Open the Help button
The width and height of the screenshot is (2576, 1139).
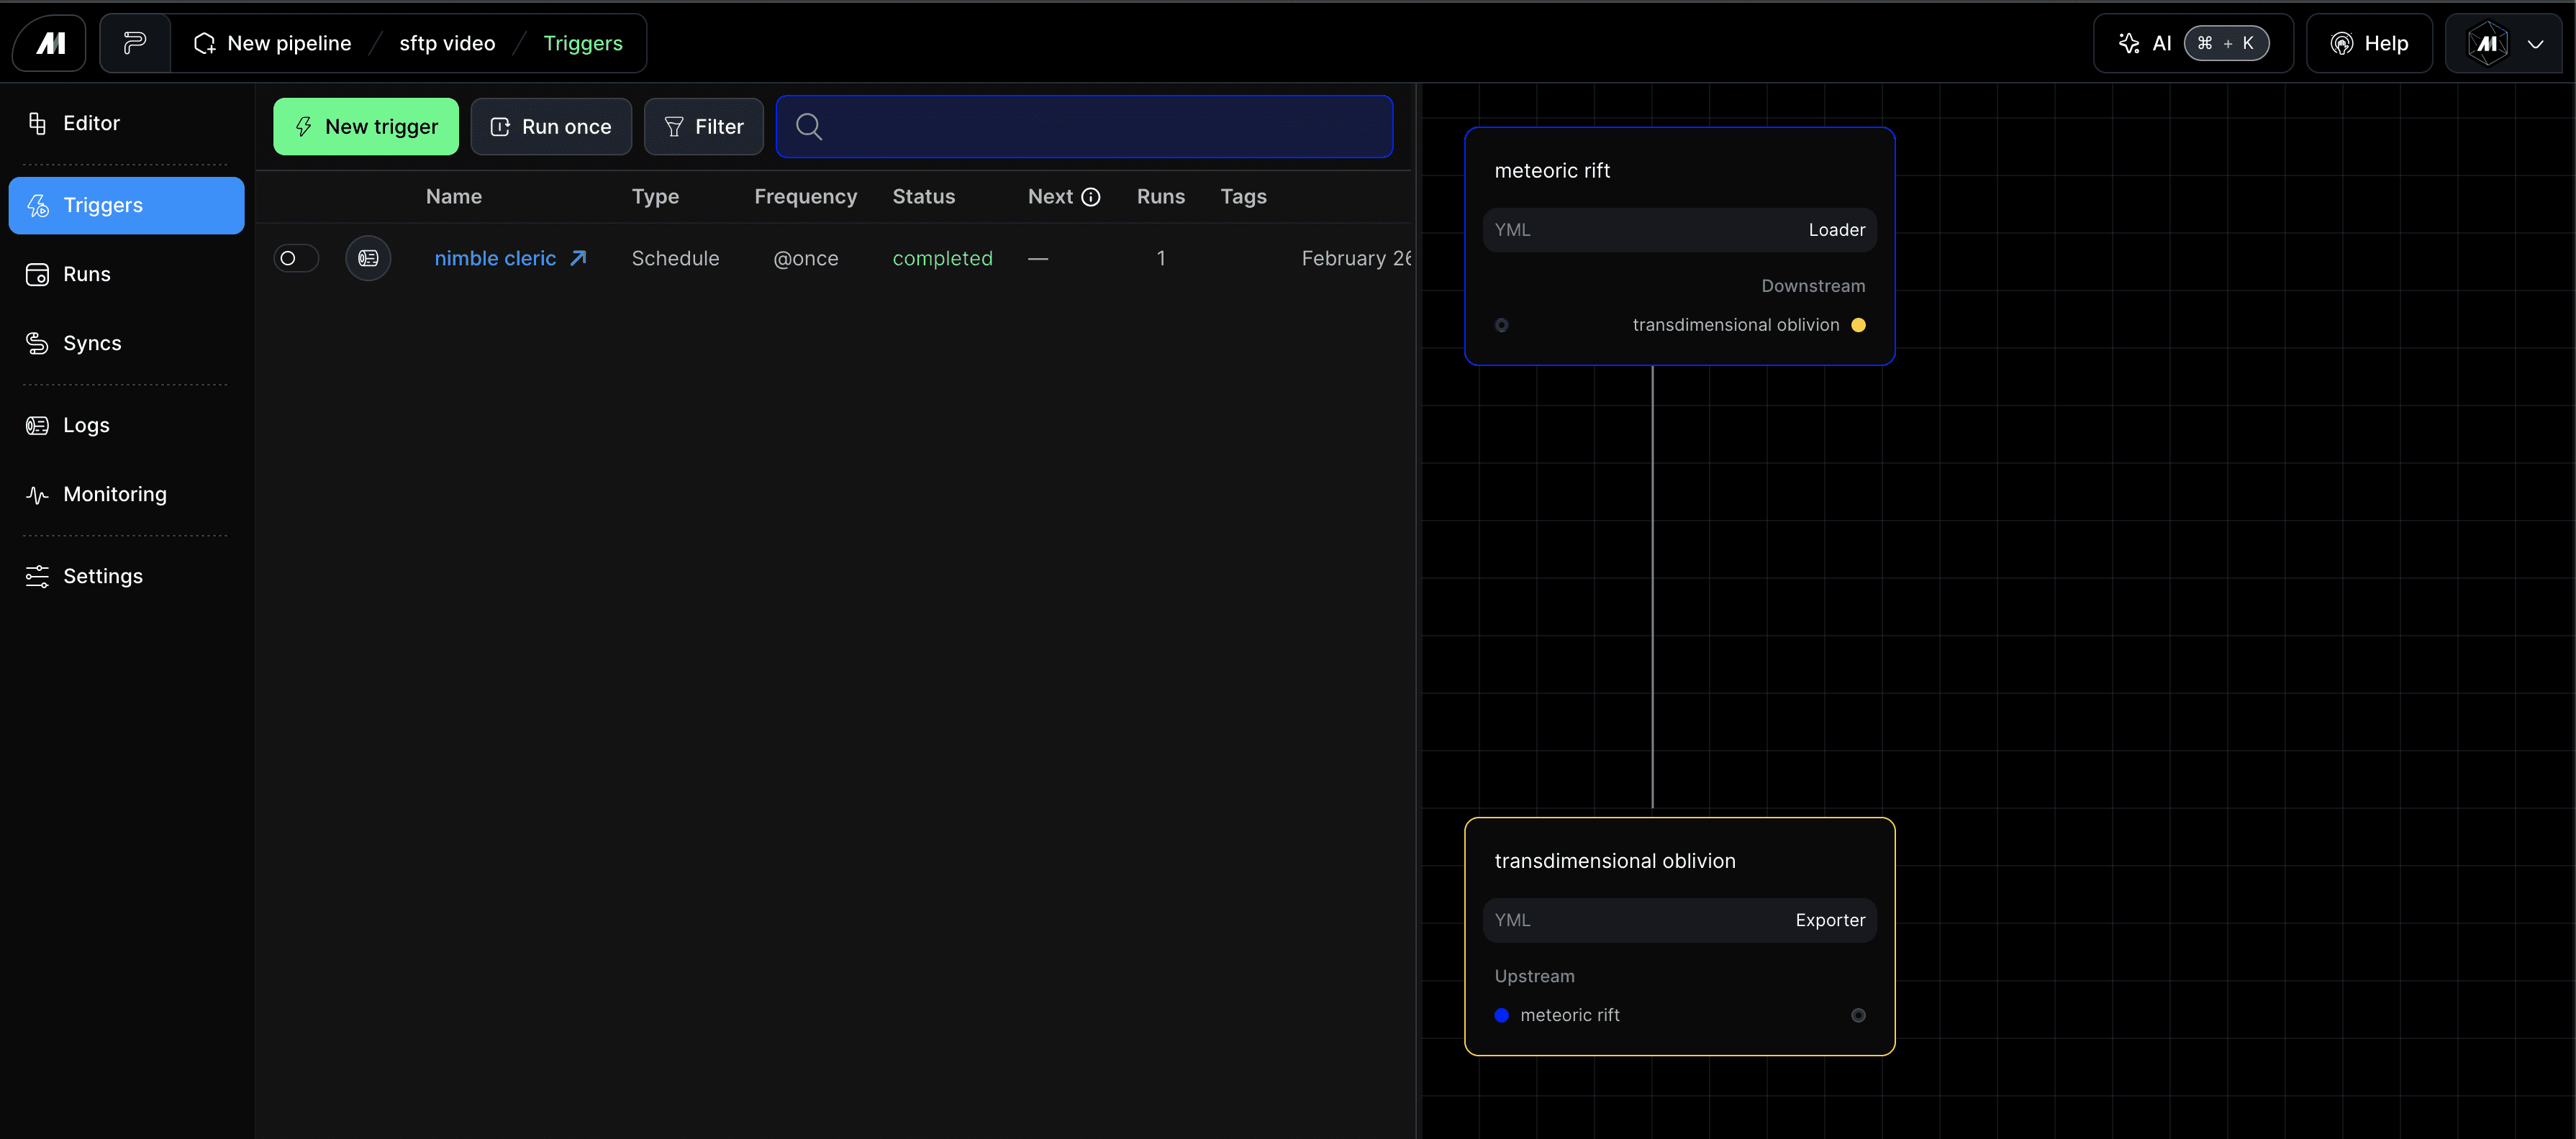coord(2369,43)
